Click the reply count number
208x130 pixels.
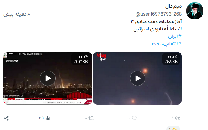(x=129, y=118)
